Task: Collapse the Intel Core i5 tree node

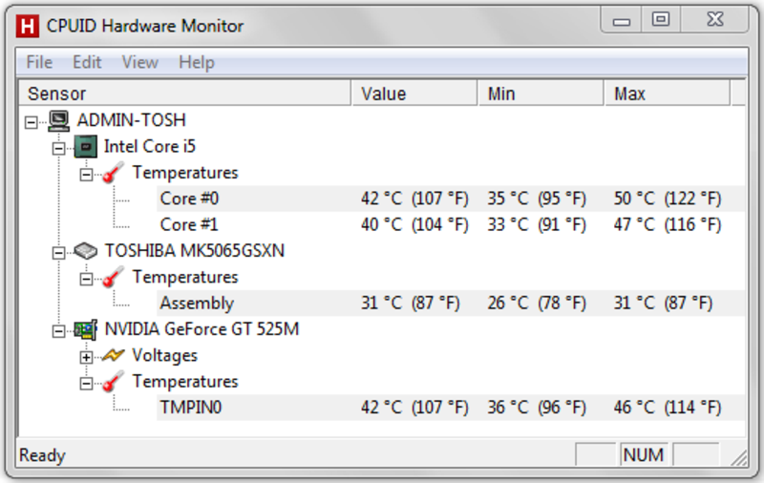Action: (x=58, y=148)
